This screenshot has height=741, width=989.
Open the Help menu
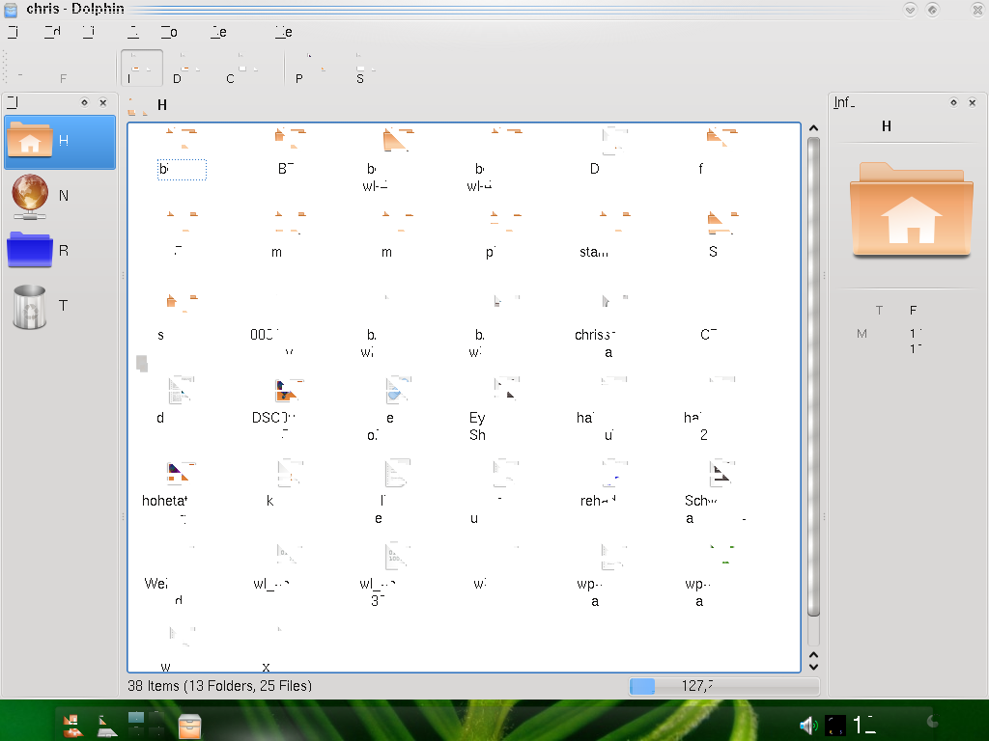(x=283, y=32)
